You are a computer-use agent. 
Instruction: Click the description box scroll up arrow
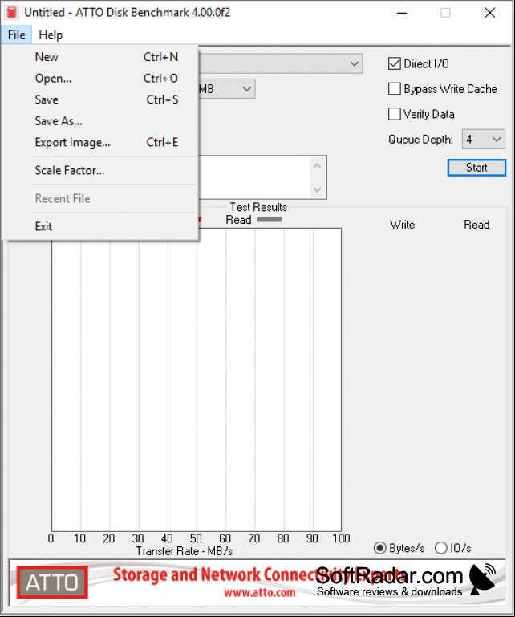click(317, 165)
